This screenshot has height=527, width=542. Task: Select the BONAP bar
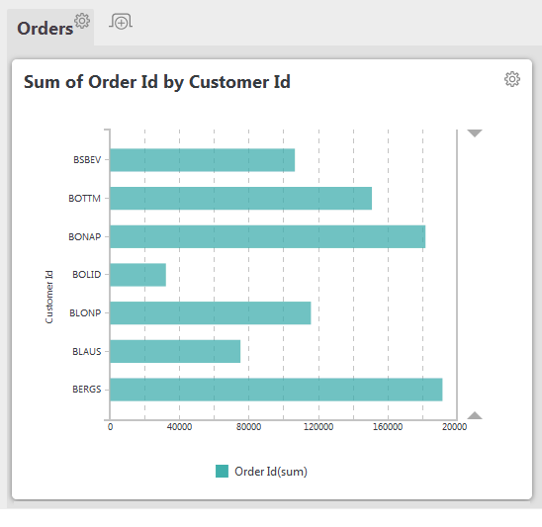click(x=268, y=236)
